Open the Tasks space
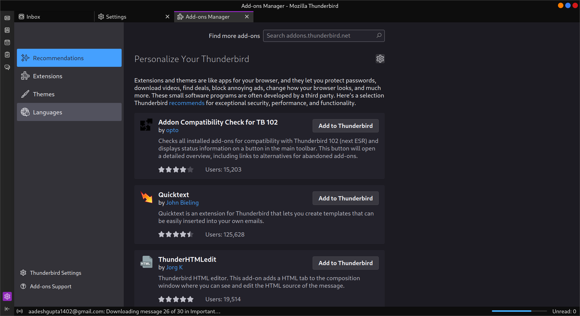The image size is (580, 316). coord(7,54)
